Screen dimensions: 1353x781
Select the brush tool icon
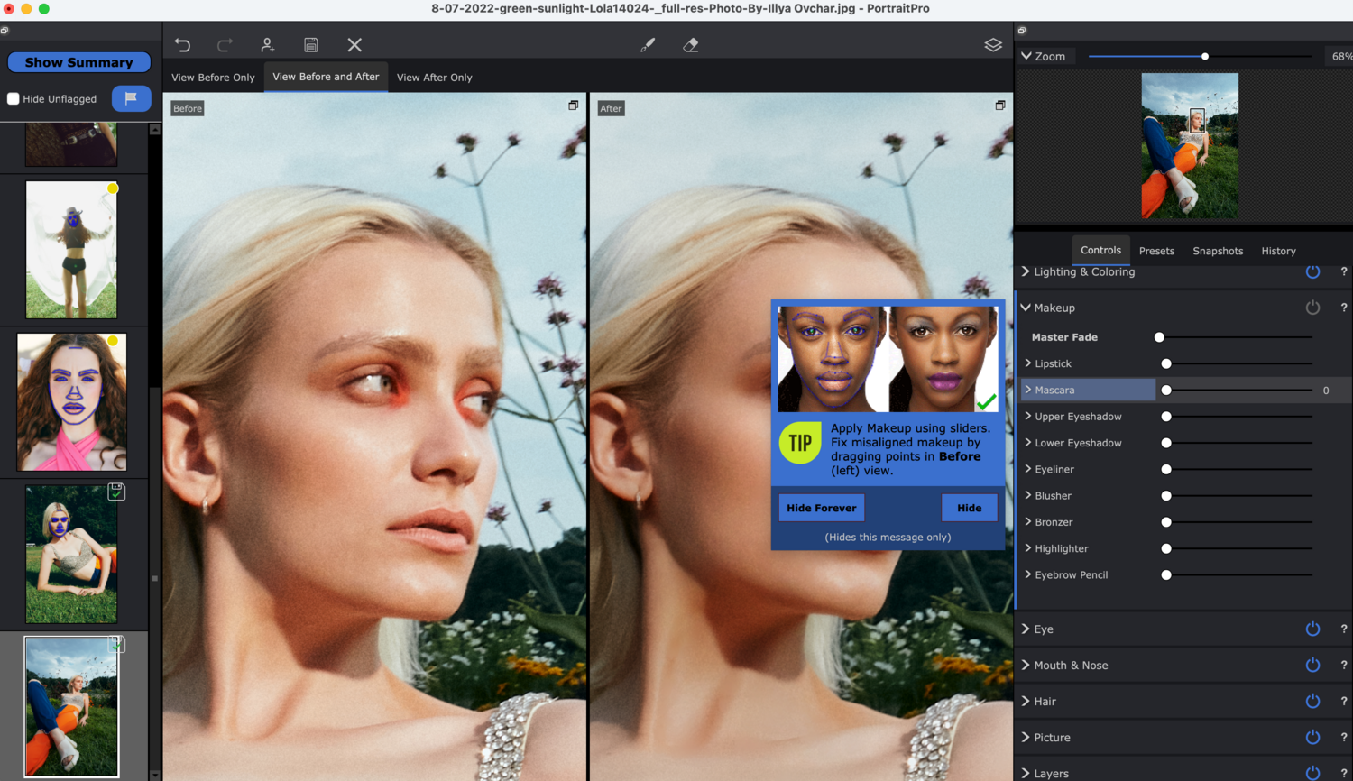tap(648, 45)
